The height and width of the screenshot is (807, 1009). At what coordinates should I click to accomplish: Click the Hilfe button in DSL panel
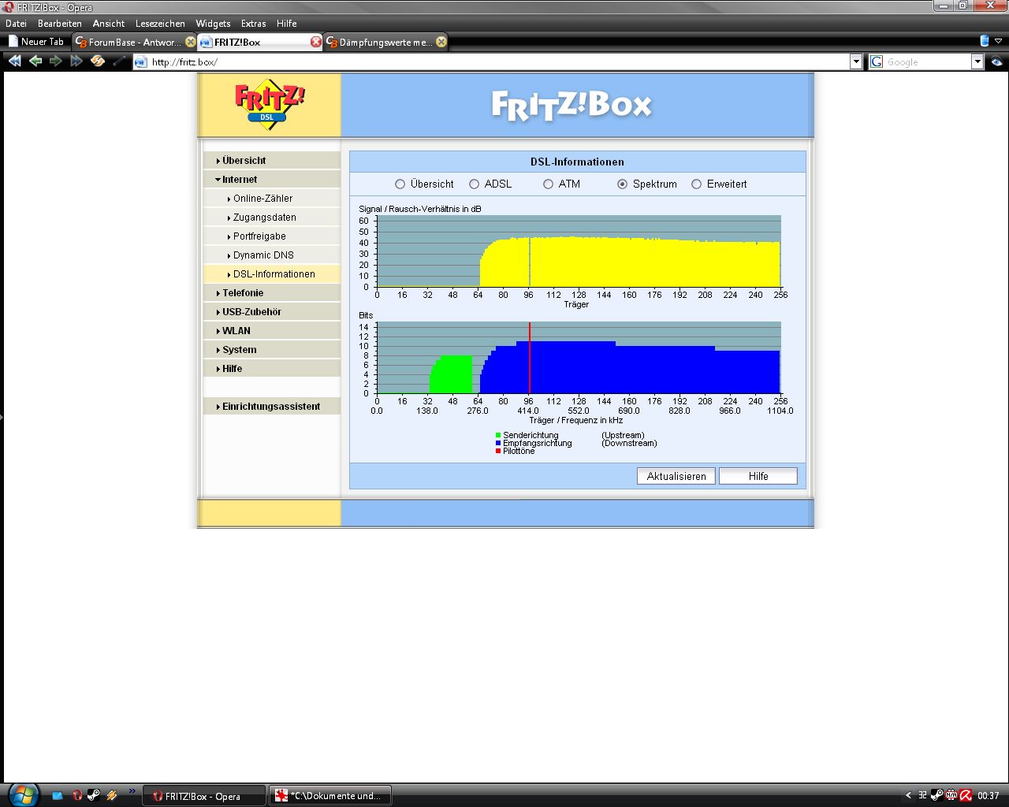click(758, 476)
